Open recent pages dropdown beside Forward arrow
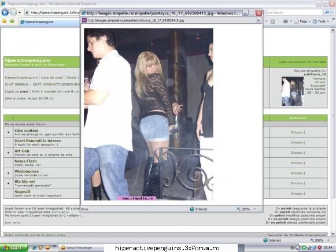336x252 pixels. pyautogui.click(x=20, y=12)
